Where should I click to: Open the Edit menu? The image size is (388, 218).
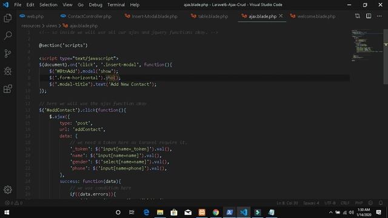(30, 5)
